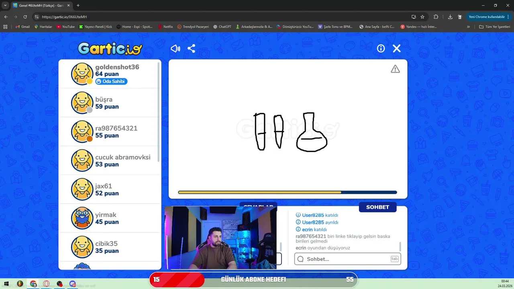Click the Oda Sahibi badge
This screenshot has width=514, height=289.
pos(111,81)
